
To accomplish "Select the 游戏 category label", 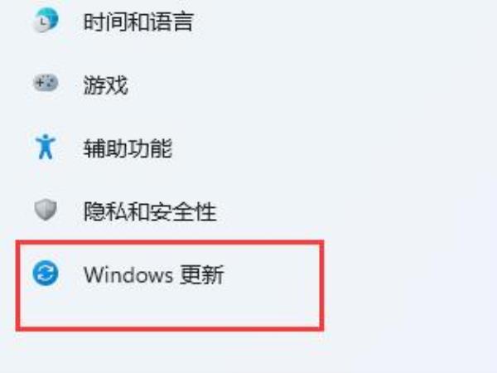I will click(x=105, y=85).
